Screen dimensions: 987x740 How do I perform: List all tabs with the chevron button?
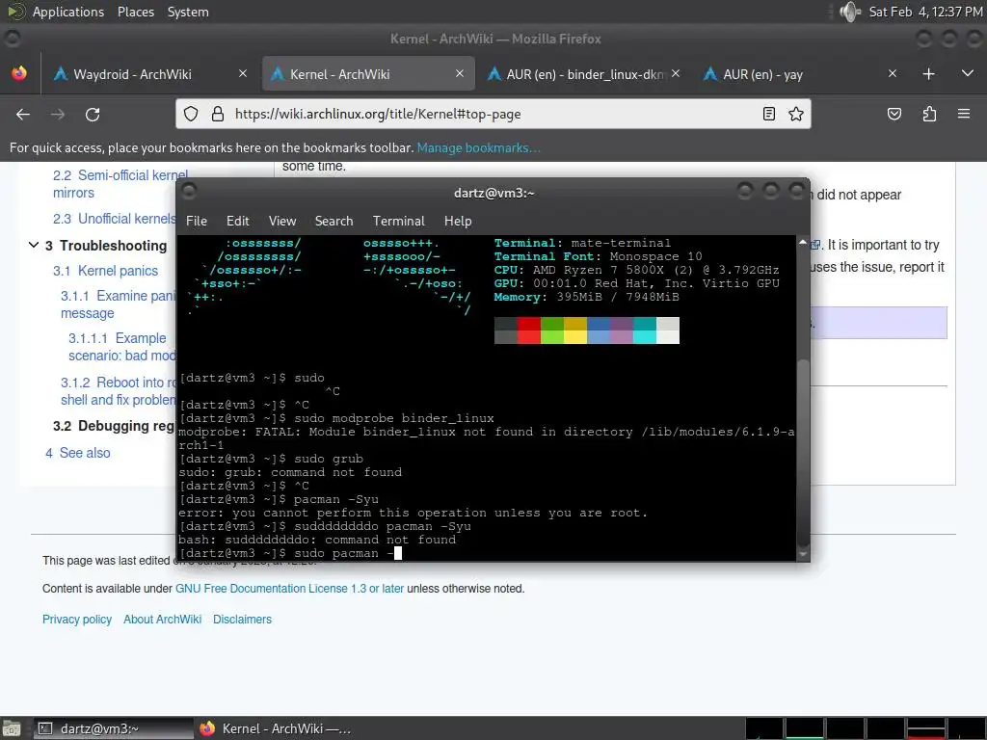pyautogui.click(x=968, y=73)
